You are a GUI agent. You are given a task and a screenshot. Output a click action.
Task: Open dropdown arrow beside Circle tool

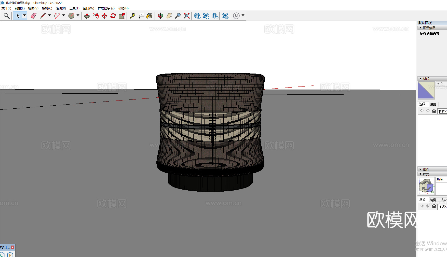point(78,16)
